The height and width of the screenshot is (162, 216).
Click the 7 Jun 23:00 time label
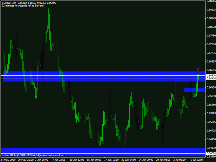59,160
